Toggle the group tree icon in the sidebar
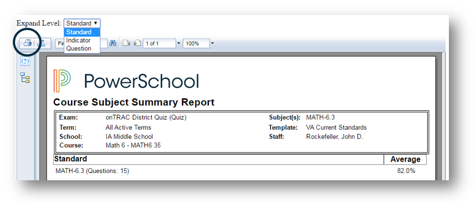The width and height of the screenshot is (475, 203). pyautogui.click(x=25, y=78)
